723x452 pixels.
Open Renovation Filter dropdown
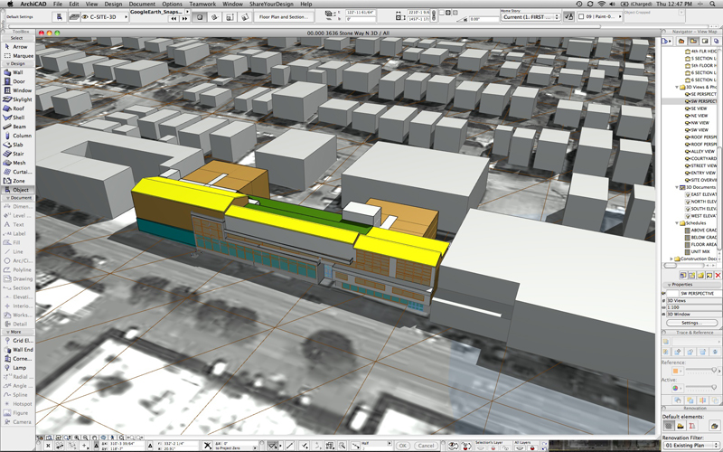[690, 446]
